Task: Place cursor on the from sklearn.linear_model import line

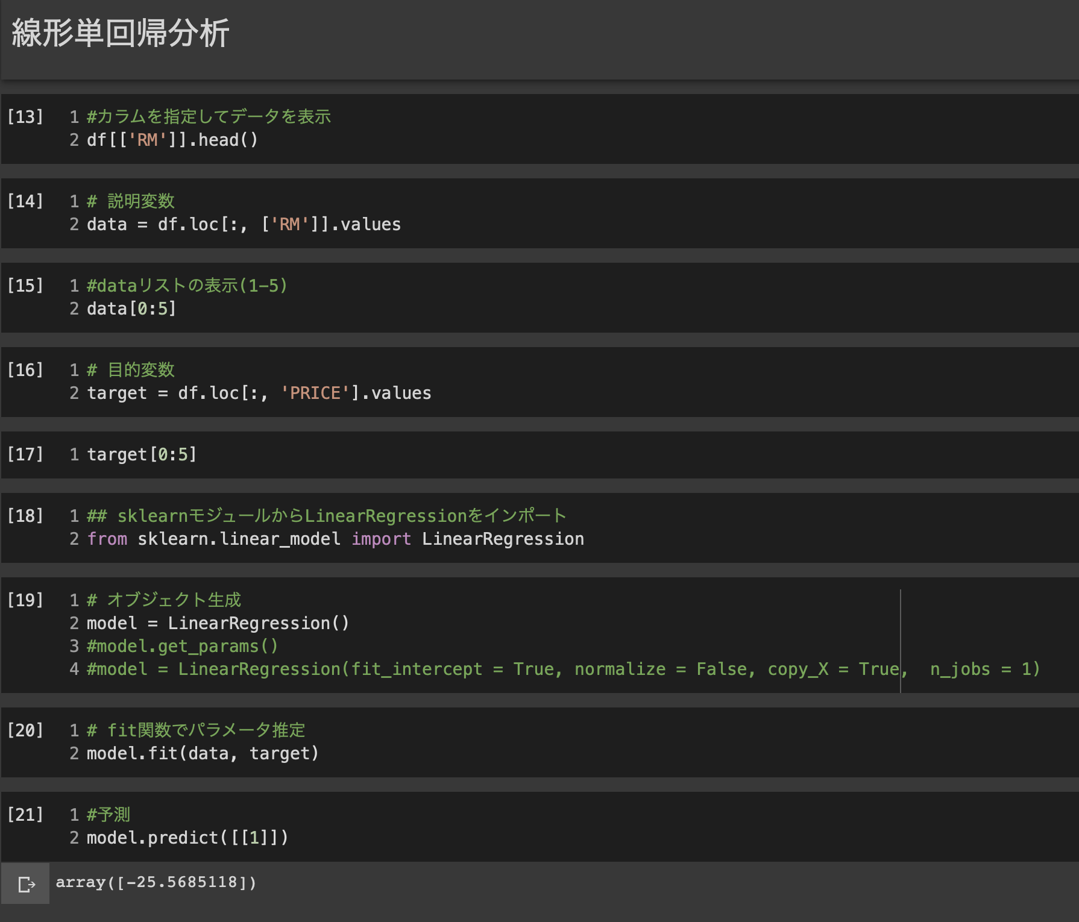Action: [336, 539]
